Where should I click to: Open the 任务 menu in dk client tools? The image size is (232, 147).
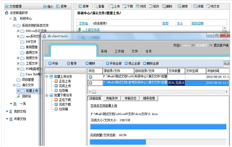click(148, 51)
